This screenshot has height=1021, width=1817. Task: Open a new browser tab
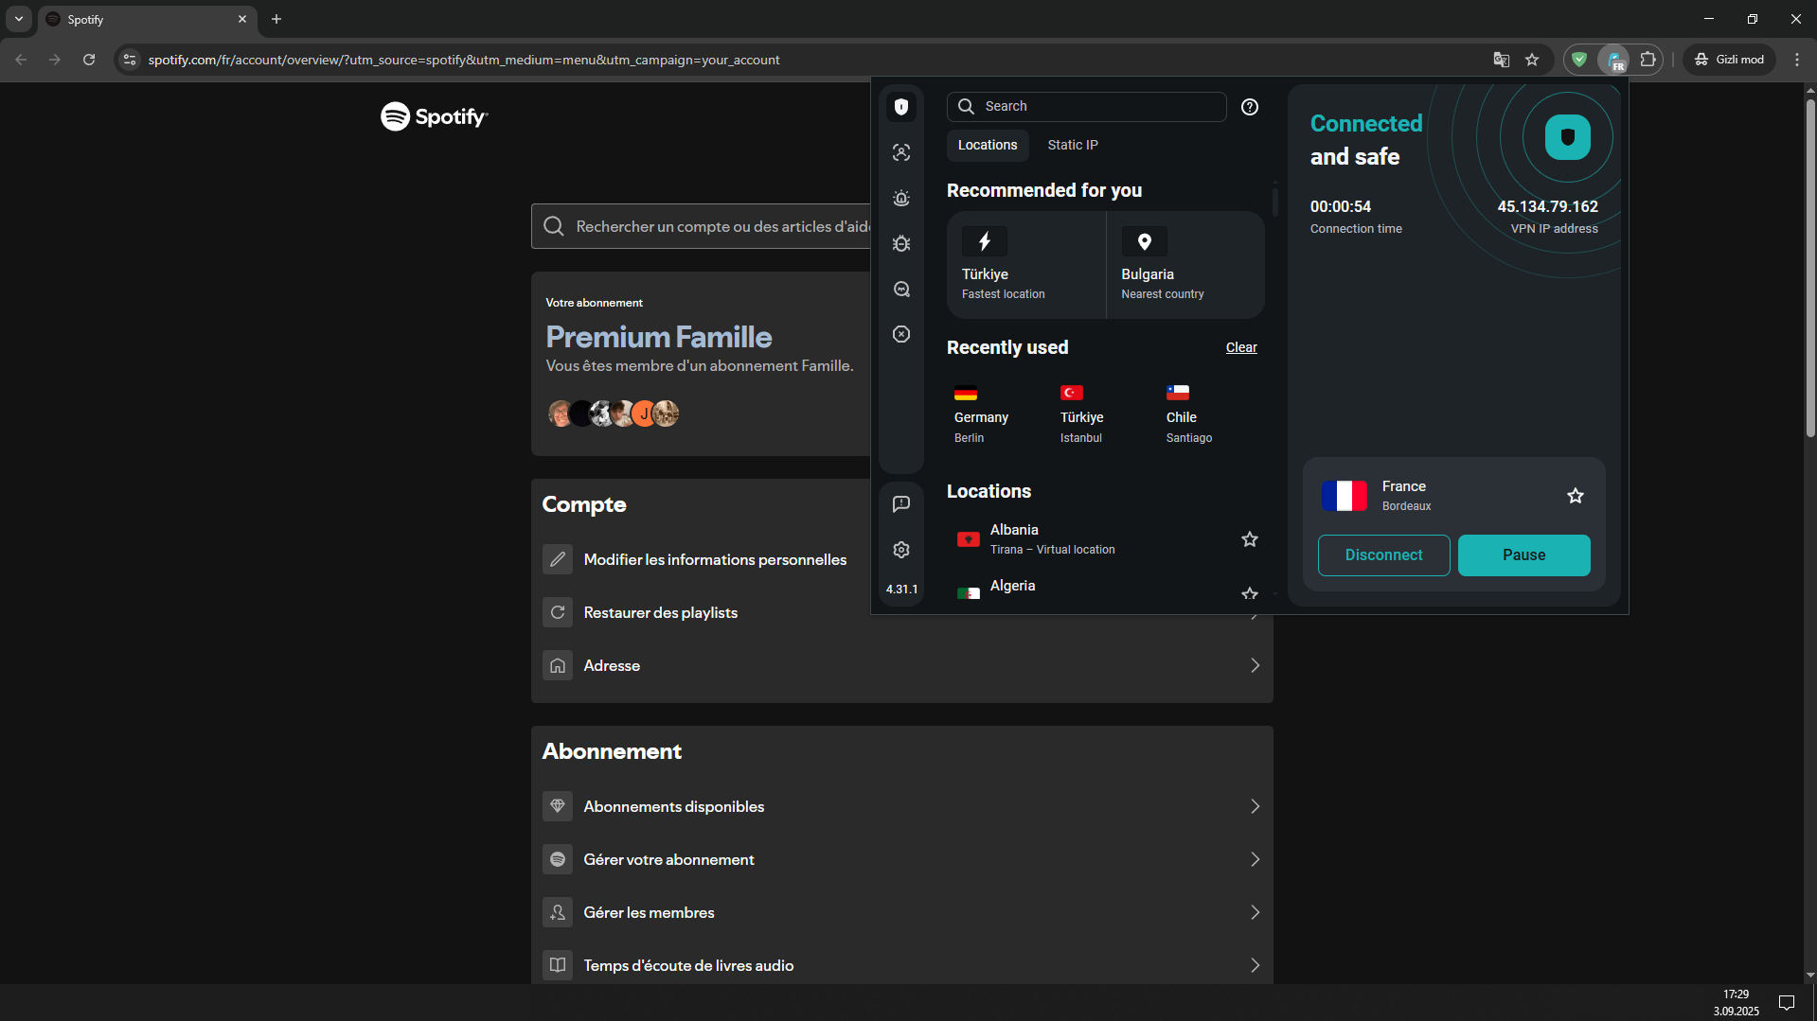276,19
